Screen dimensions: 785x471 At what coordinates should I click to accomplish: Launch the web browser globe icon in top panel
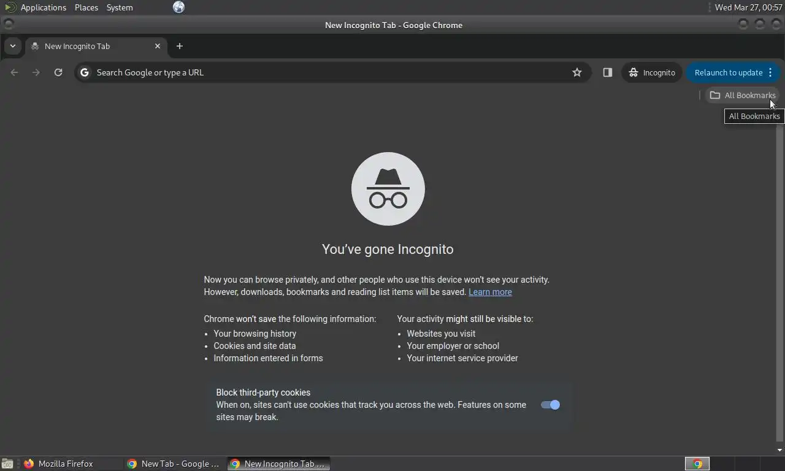tap(178, 7)
